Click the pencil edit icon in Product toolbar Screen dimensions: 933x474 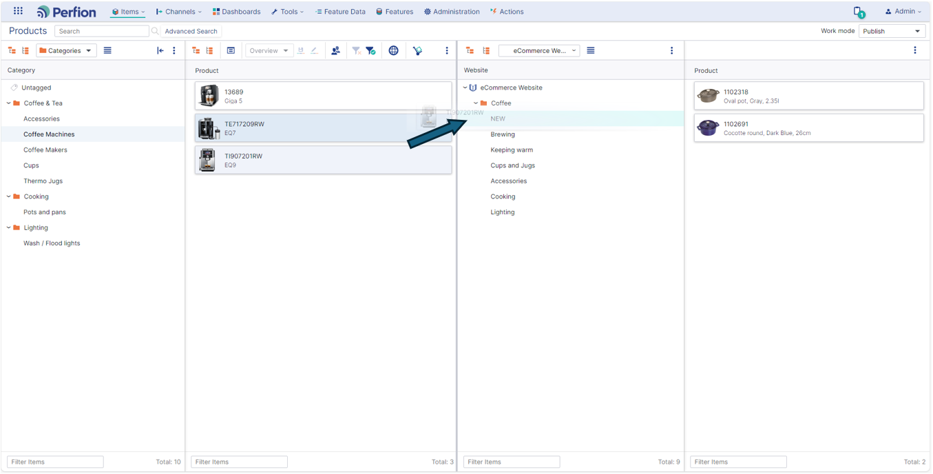click(314, 50)
